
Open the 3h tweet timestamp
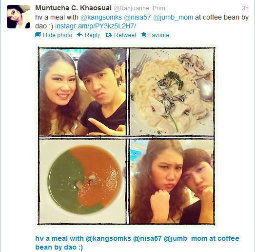click(245, 8)
